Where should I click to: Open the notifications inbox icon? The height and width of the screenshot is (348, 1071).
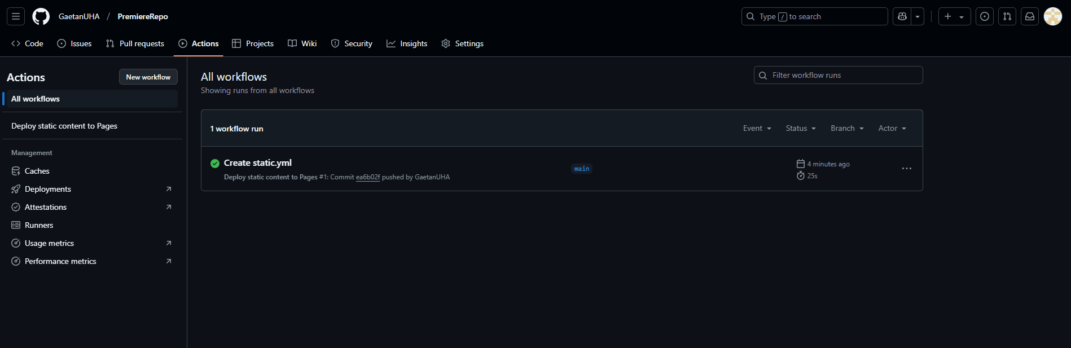(1030, 16)
